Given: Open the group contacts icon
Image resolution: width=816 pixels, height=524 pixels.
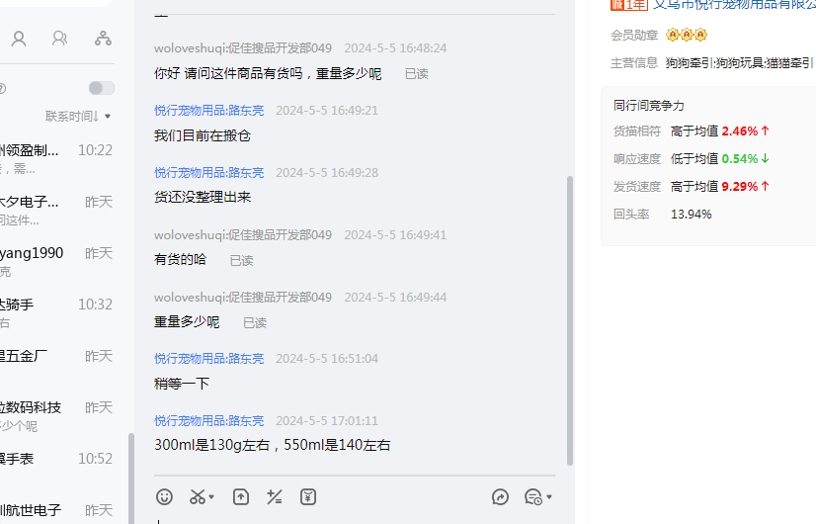Looking at the screenshot, I should [60, 39].
